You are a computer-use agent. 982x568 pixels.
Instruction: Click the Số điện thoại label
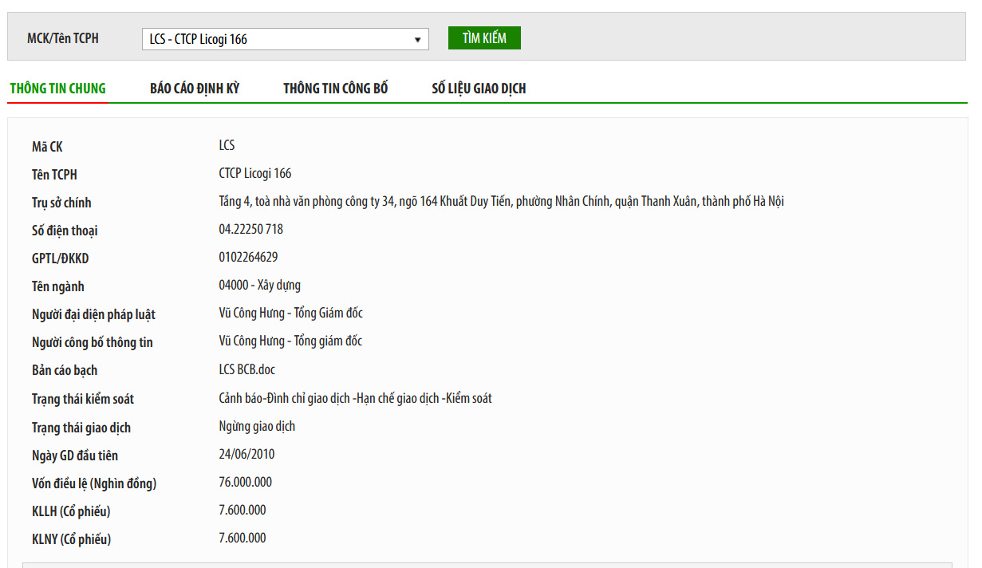click(65, 231)
